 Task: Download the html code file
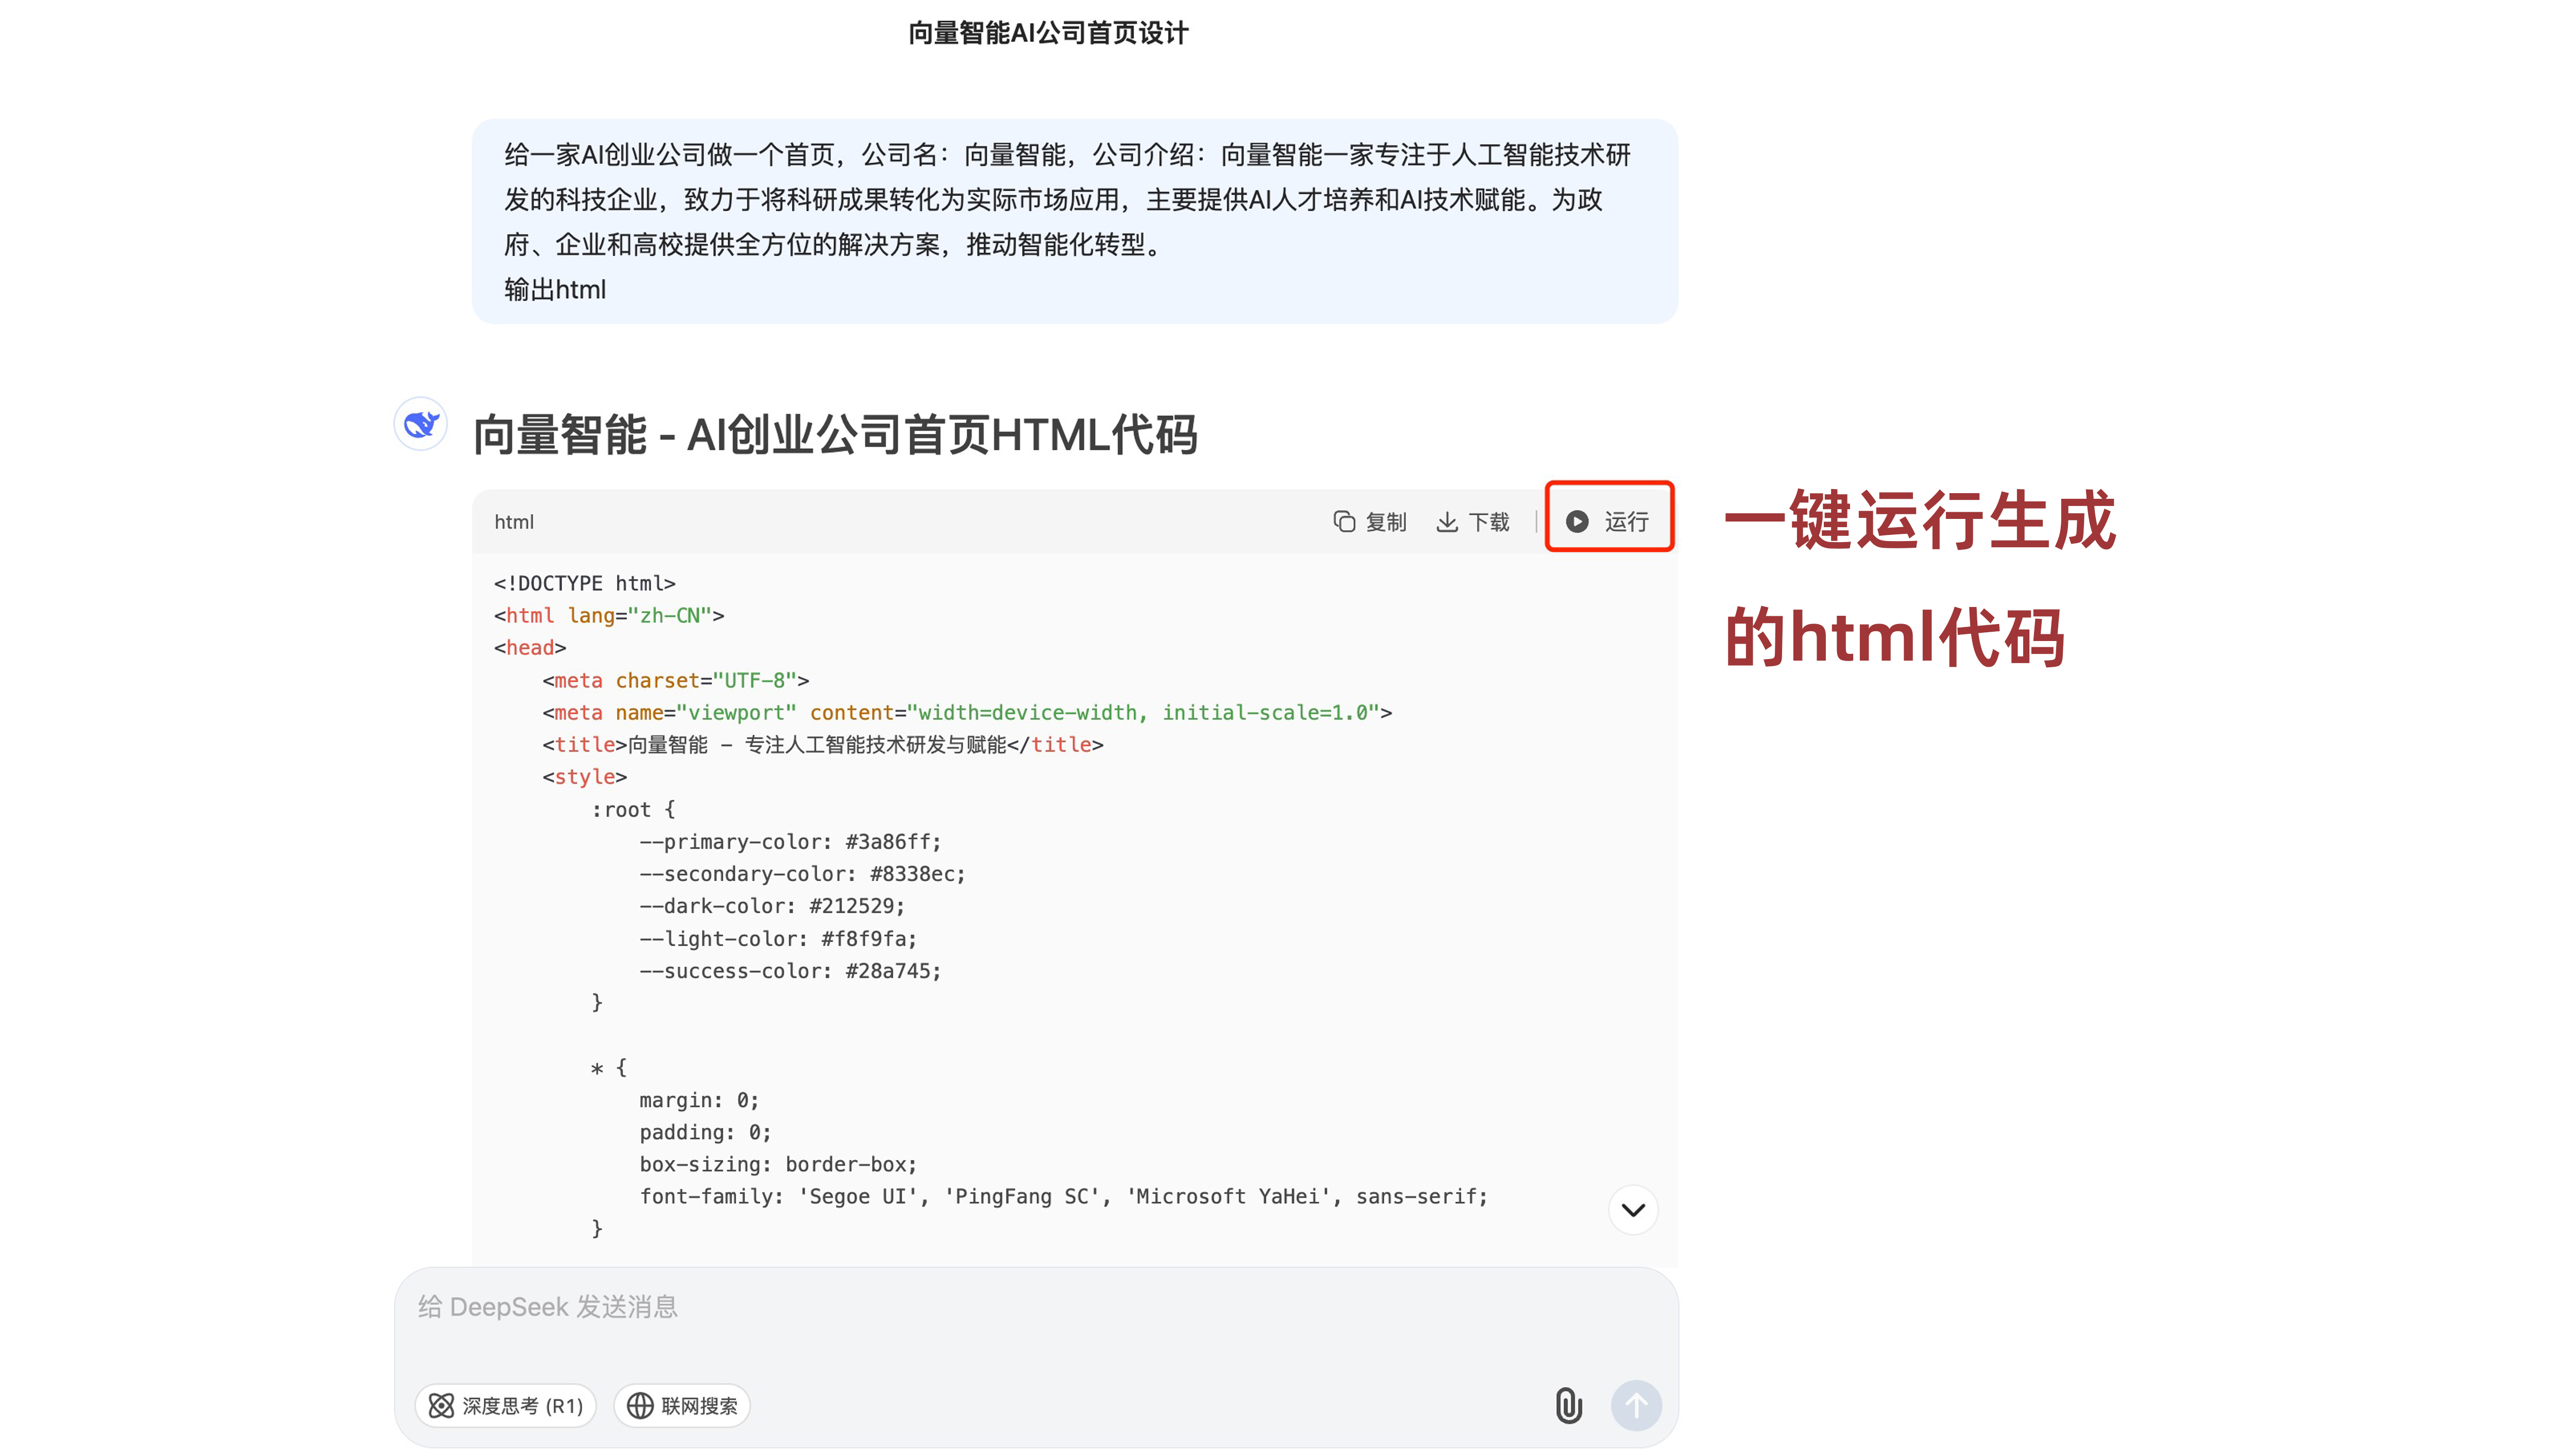[x=1473, y=522]
